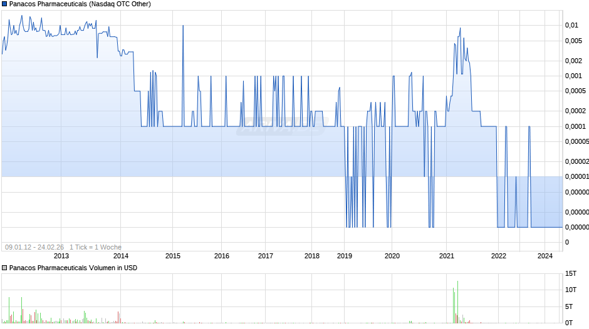This screenshot has width=589, height=329.
Task: Click the gray volume legend square
Action: coord(4,268)
